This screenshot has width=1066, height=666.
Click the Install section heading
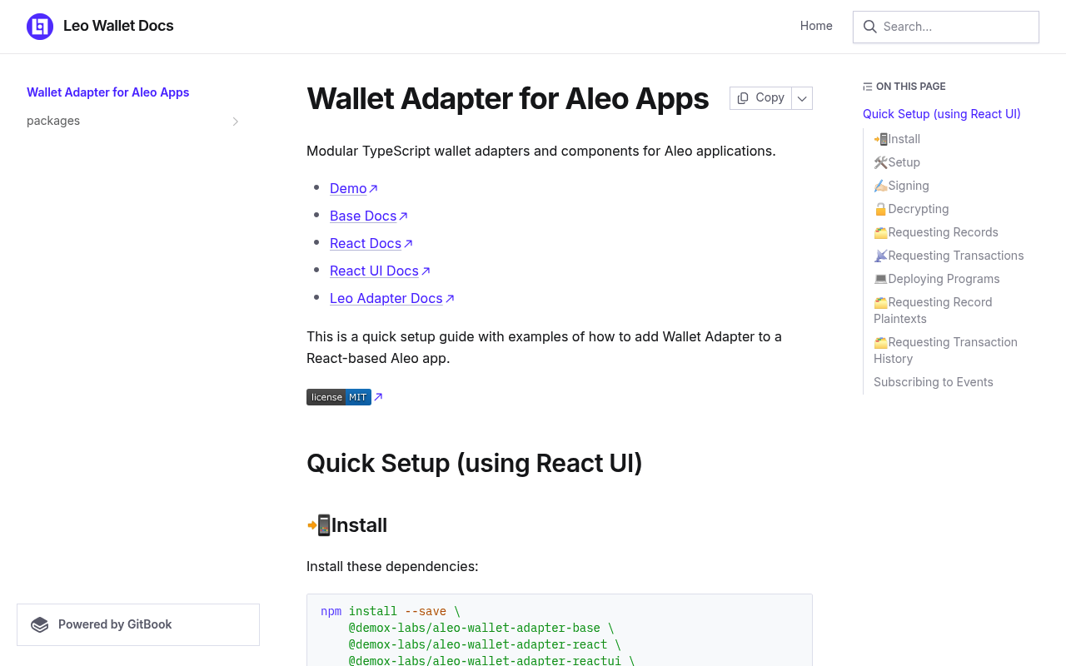[x=346, y=525]
